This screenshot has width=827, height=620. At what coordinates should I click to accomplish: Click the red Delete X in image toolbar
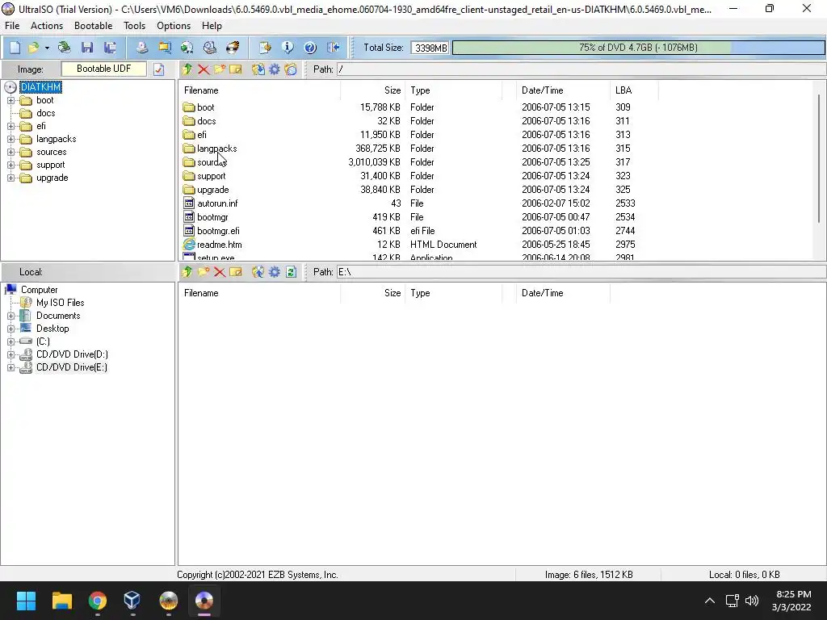point(204,69)
